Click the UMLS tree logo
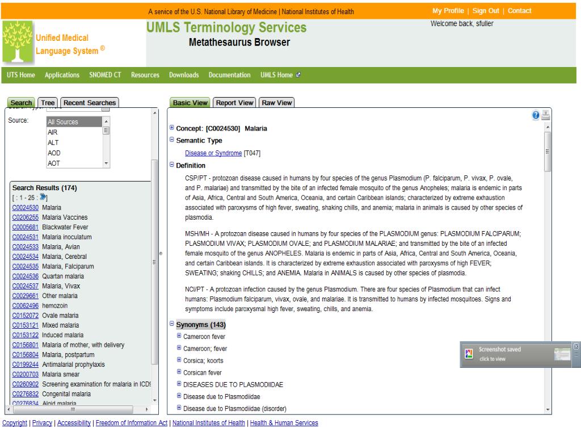This screenshot has width=581, height=436. coord(17,41)
